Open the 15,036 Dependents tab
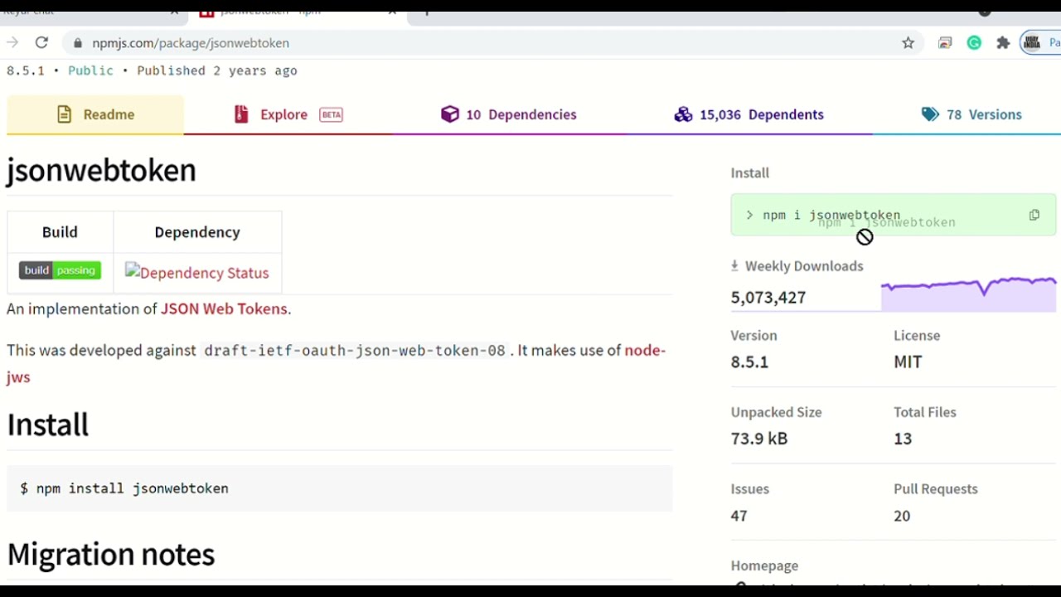 pos(749,114)
